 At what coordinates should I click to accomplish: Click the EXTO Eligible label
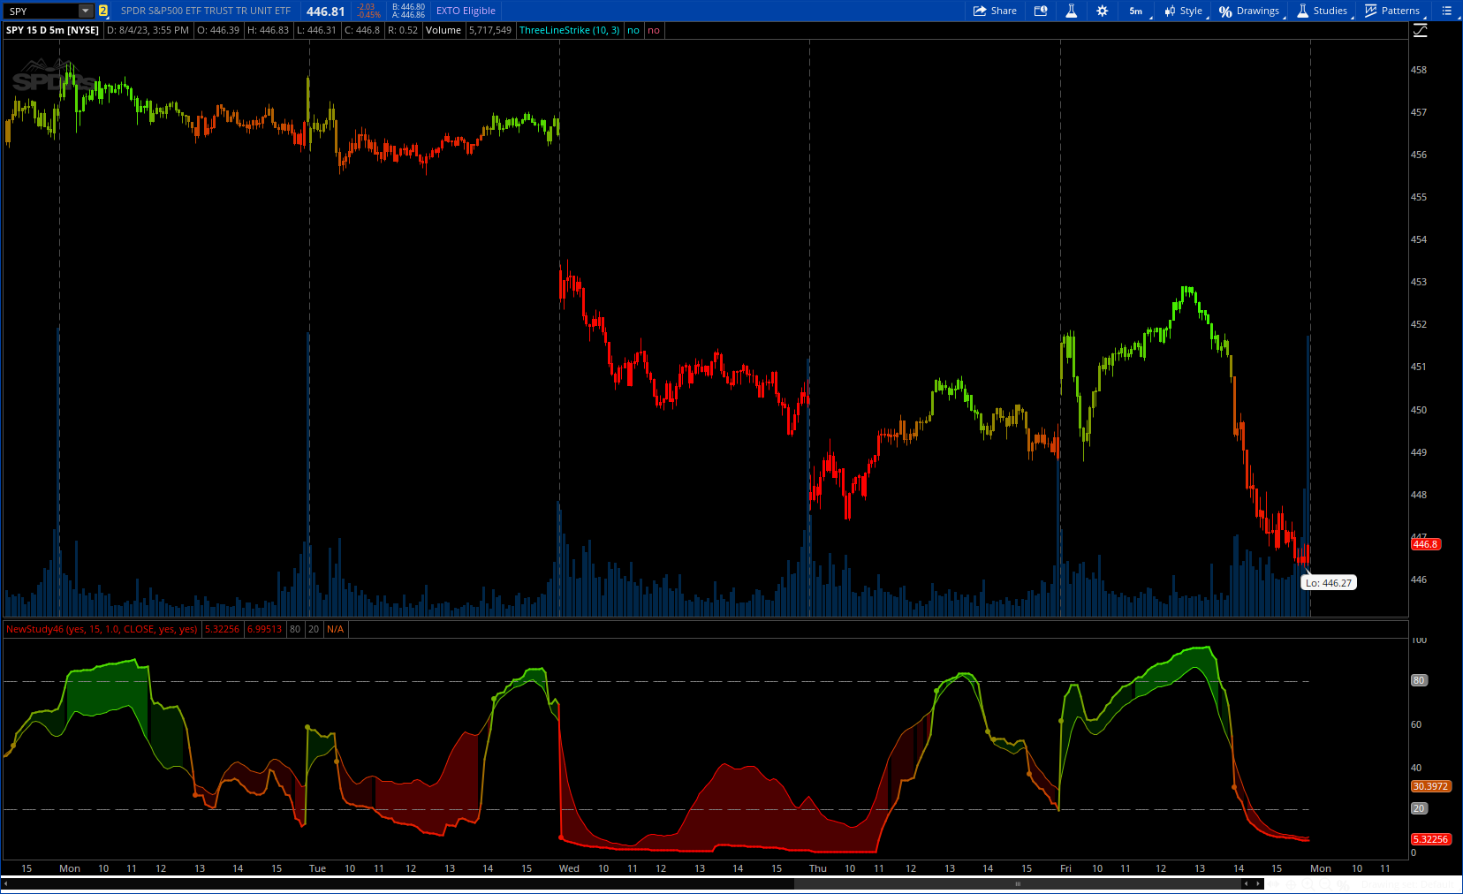[x=466, y=11]
